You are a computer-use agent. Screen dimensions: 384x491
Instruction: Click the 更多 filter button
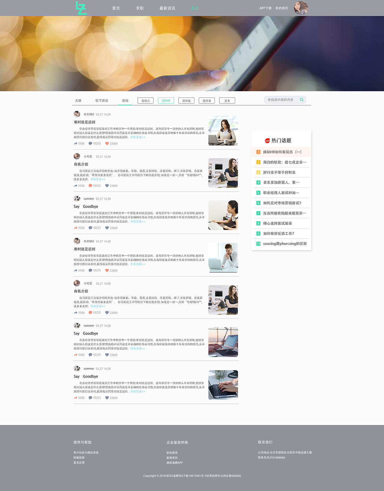227,100
